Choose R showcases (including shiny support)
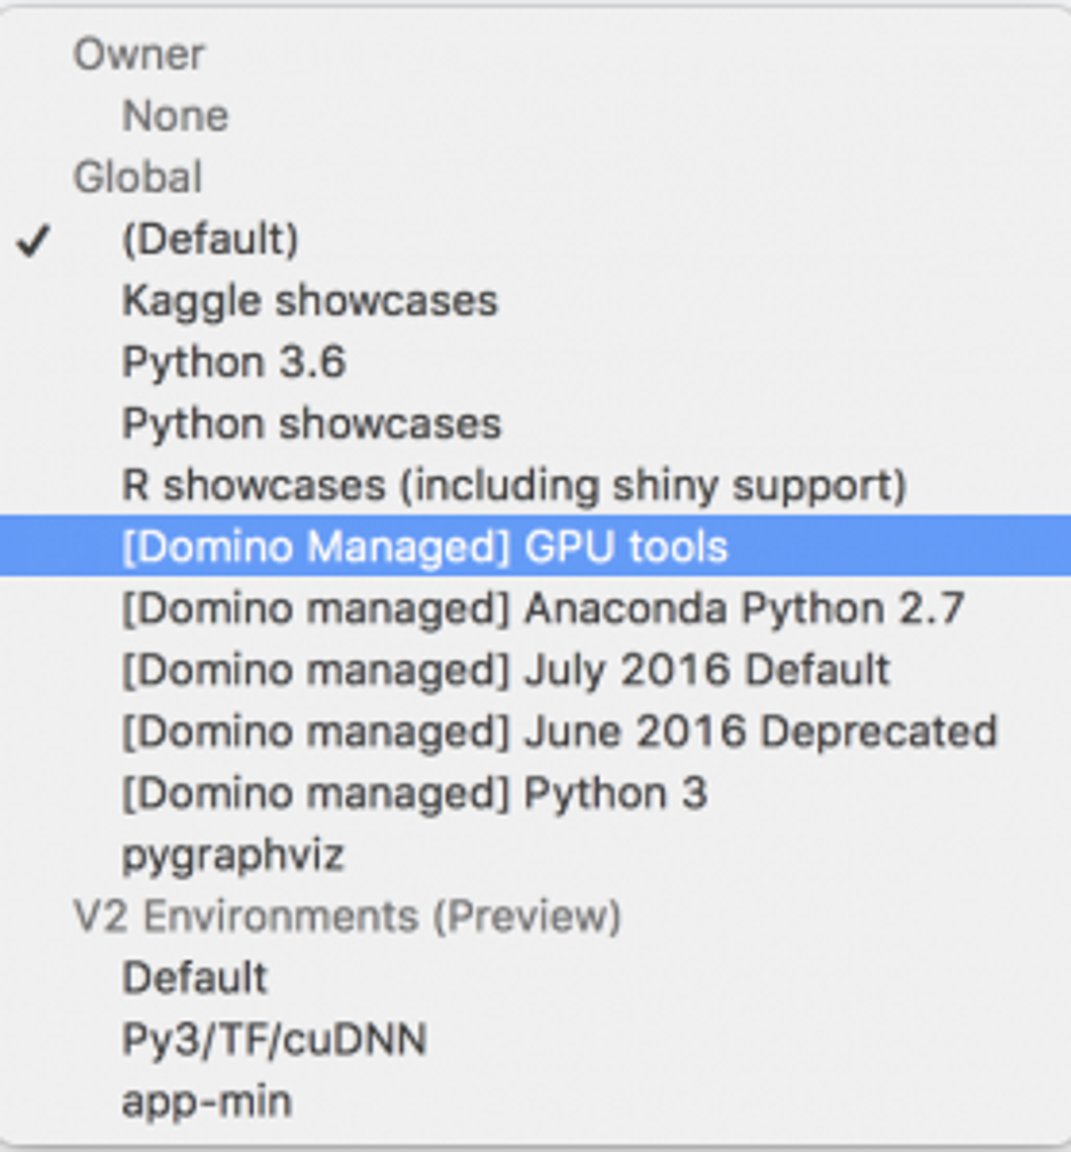Viewport: 1071px width, 1152px height. 514,485
